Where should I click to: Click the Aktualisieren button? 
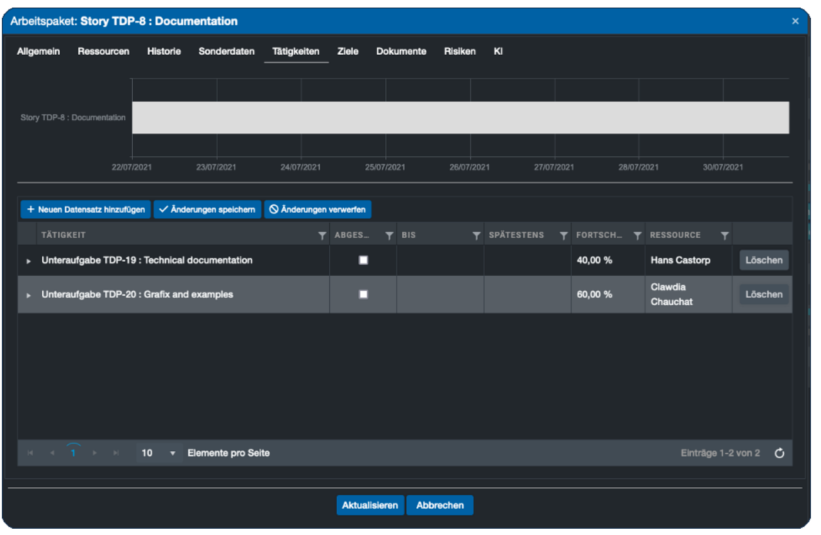pos(370,505)
